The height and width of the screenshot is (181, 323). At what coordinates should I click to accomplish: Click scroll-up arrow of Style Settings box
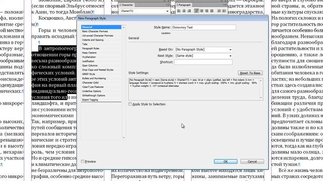point(261,80)
